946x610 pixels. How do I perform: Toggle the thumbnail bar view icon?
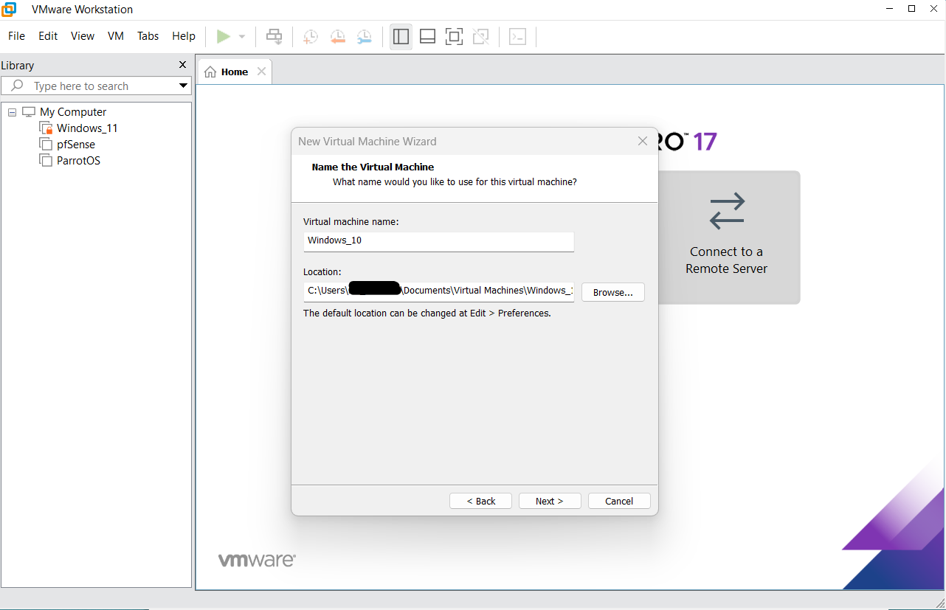pyautogui.click(x=427, y=36)
